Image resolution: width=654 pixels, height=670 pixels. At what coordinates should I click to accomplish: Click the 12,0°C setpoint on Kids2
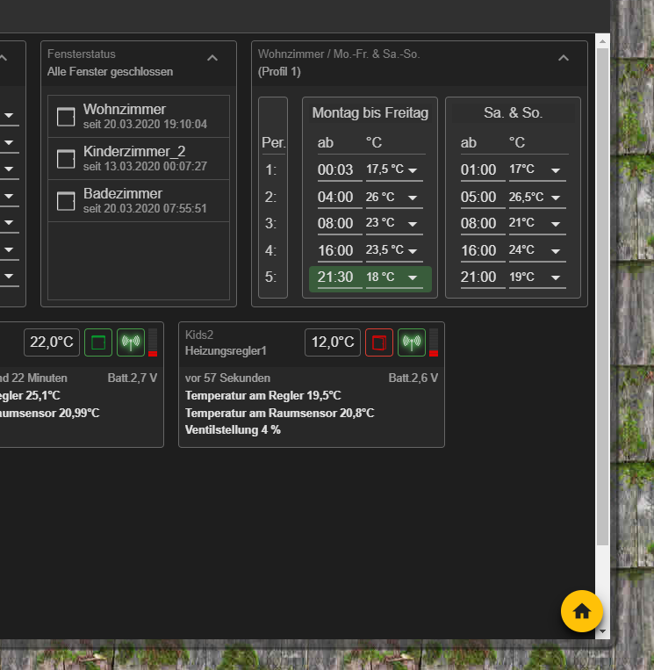333,342
